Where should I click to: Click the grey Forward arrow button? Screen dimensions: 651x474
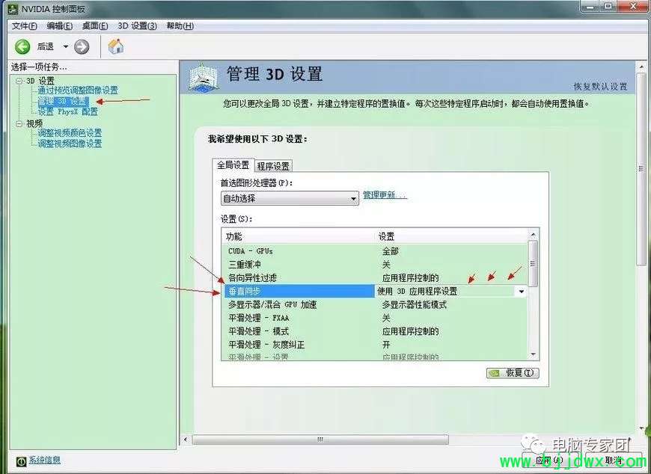coord(82,46)
